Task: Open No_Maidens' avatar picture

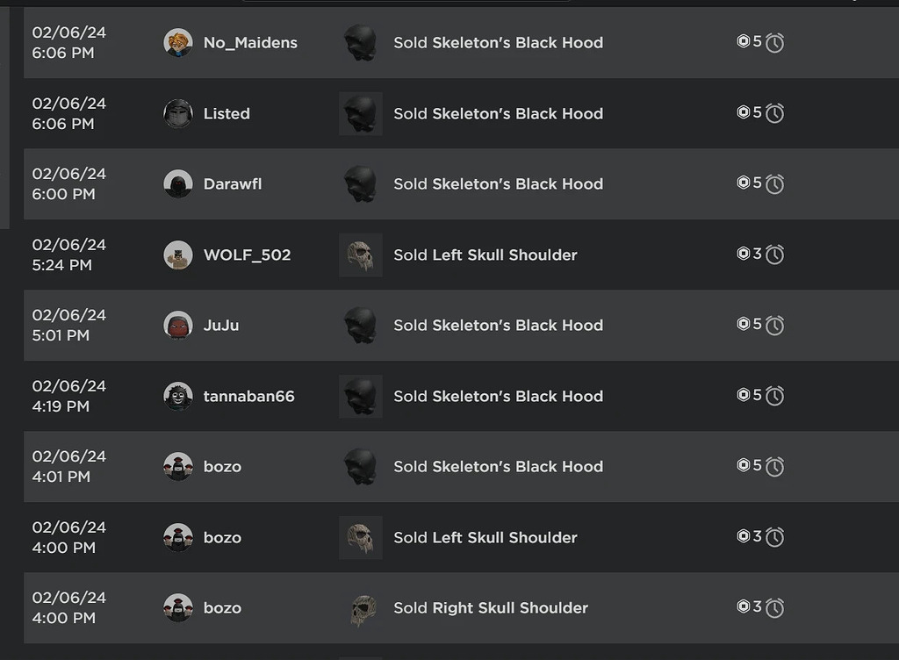Action: [178, 42]
